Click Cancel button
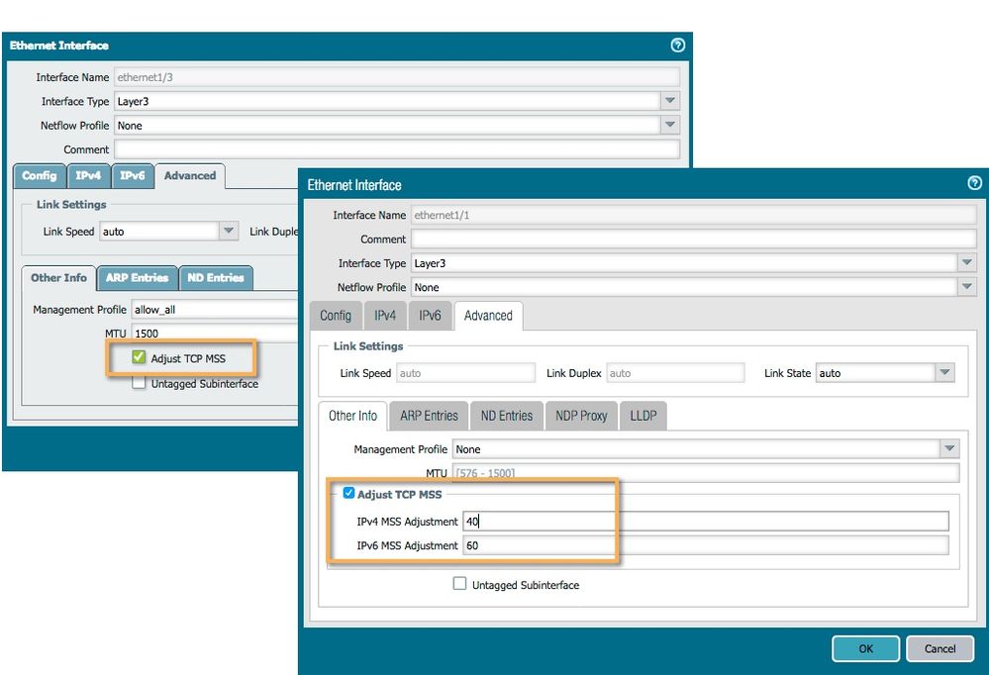 940,648
